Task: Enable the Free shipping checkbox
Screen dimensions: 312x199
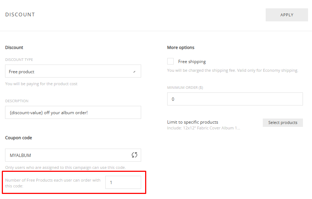Action: pyautogui.click(x=170, y=62)
